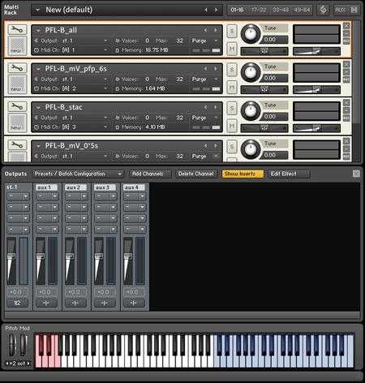The image size is (365, 383).
Task: Open wrench edit mode for PFL-B_mV_0'5s
Action: [17, 145]
